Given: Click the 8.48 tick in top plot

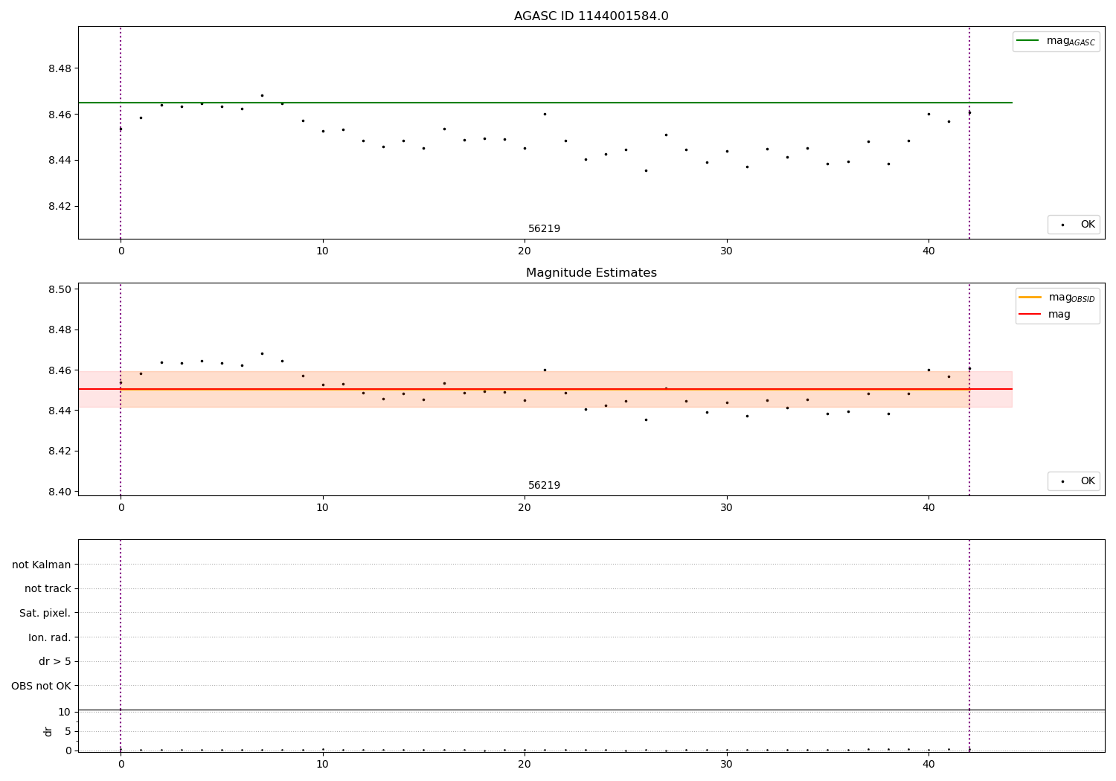Looking at the screenshot, I should coord(60,68).
